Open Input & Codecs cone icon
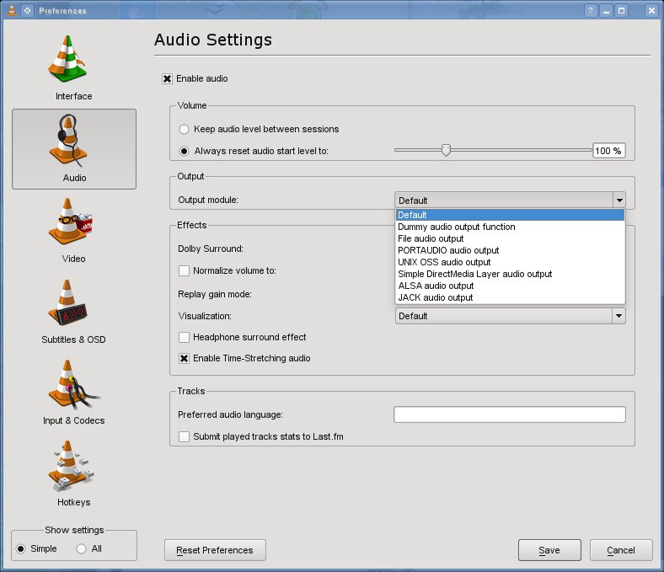Screen dimensions: 664x572 (x=72, y=384)
